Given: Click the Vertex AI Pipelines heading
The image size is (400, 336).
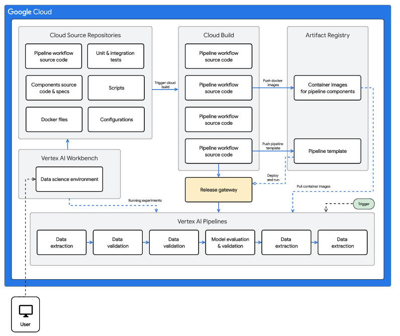Looking at the screenshot, I should pos(202,221).
